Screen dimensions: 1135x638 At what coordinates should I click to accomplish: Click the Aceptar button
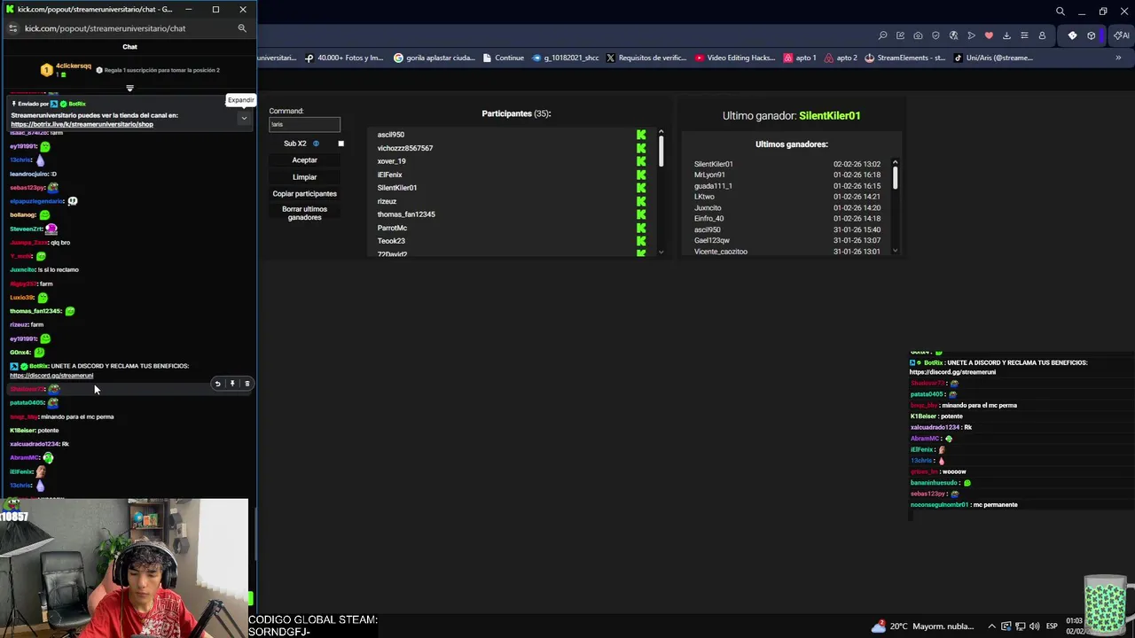point(304,160)
